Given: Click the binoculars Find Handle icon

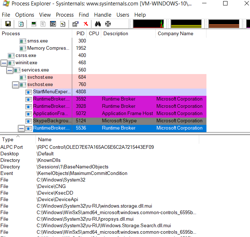Looking at the screenshot, I should (x=98, y=24).
